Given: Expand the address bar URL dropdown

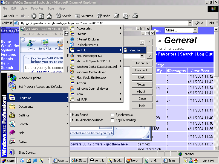Looking at the screenshot, I should 189,23.
